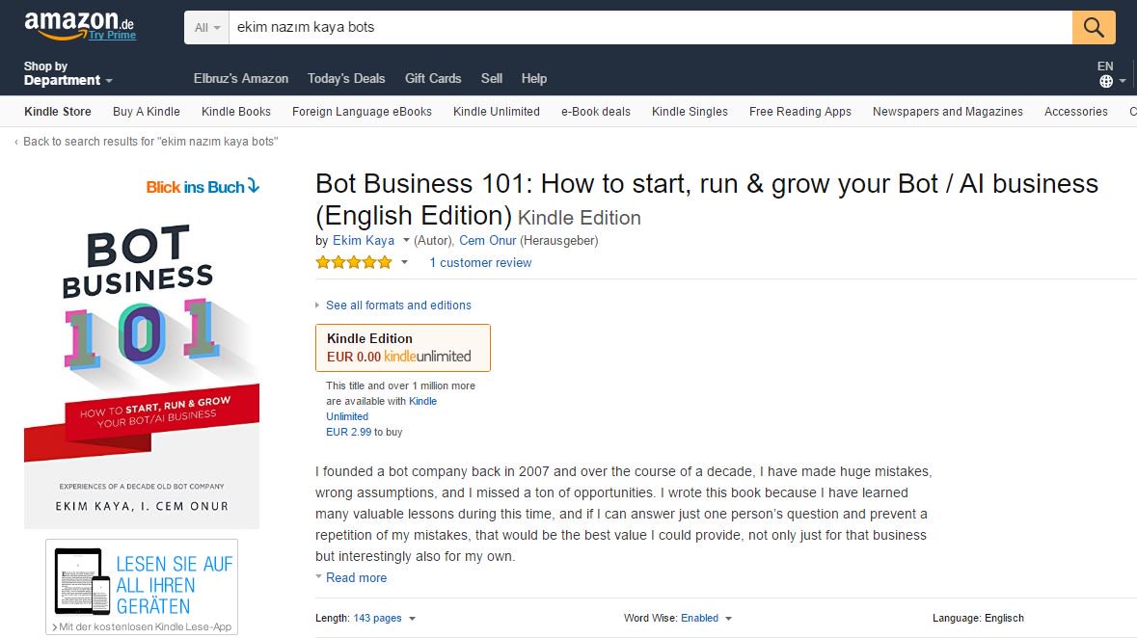Viewport: 1137px width, 638px height.
Task: Click the Language: Englisch text
Action: (978, 619)
